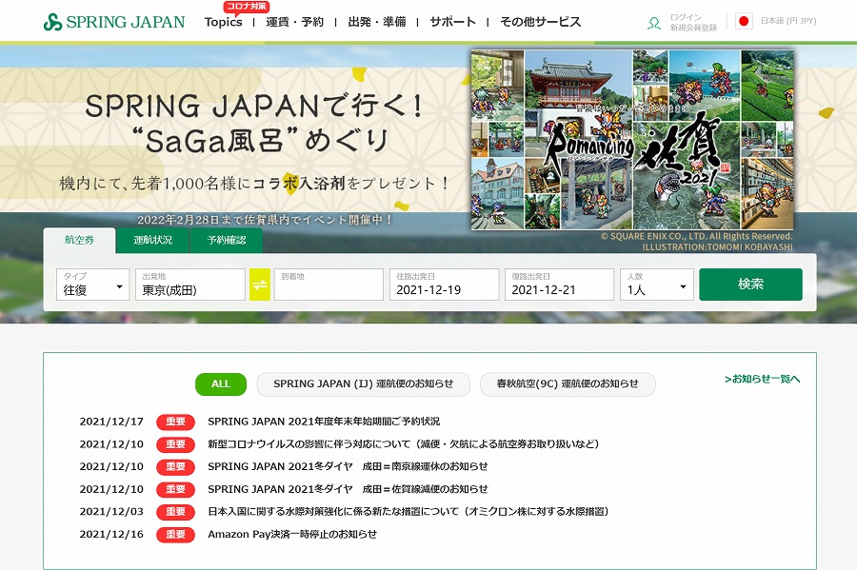Click the date text 2021/12/17
The height and width of the screenshot is (570, 857).
click(x=111, y=422)
